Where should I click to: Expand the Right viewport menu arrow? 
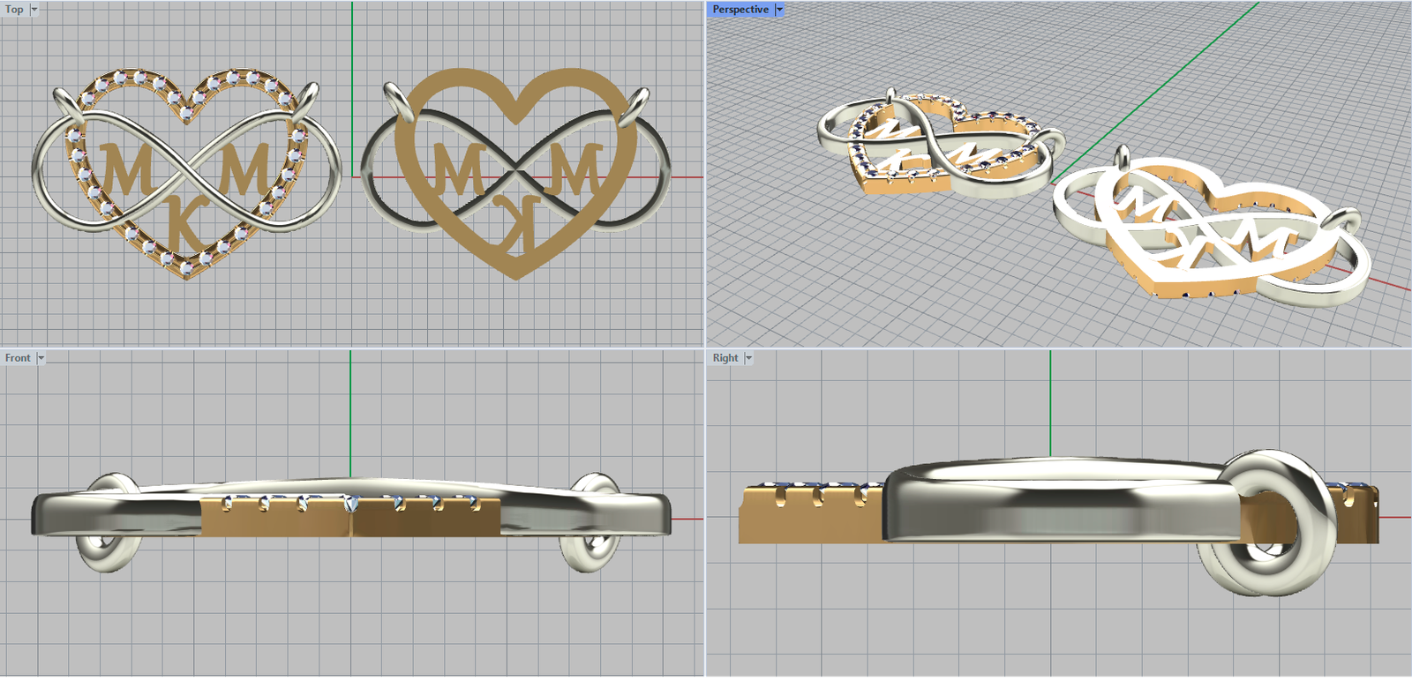[x=749, y=358]
